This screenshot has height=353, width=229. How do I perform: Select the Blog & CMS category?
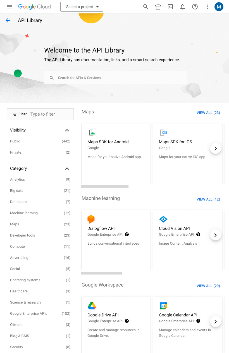[x=40, y=336]
